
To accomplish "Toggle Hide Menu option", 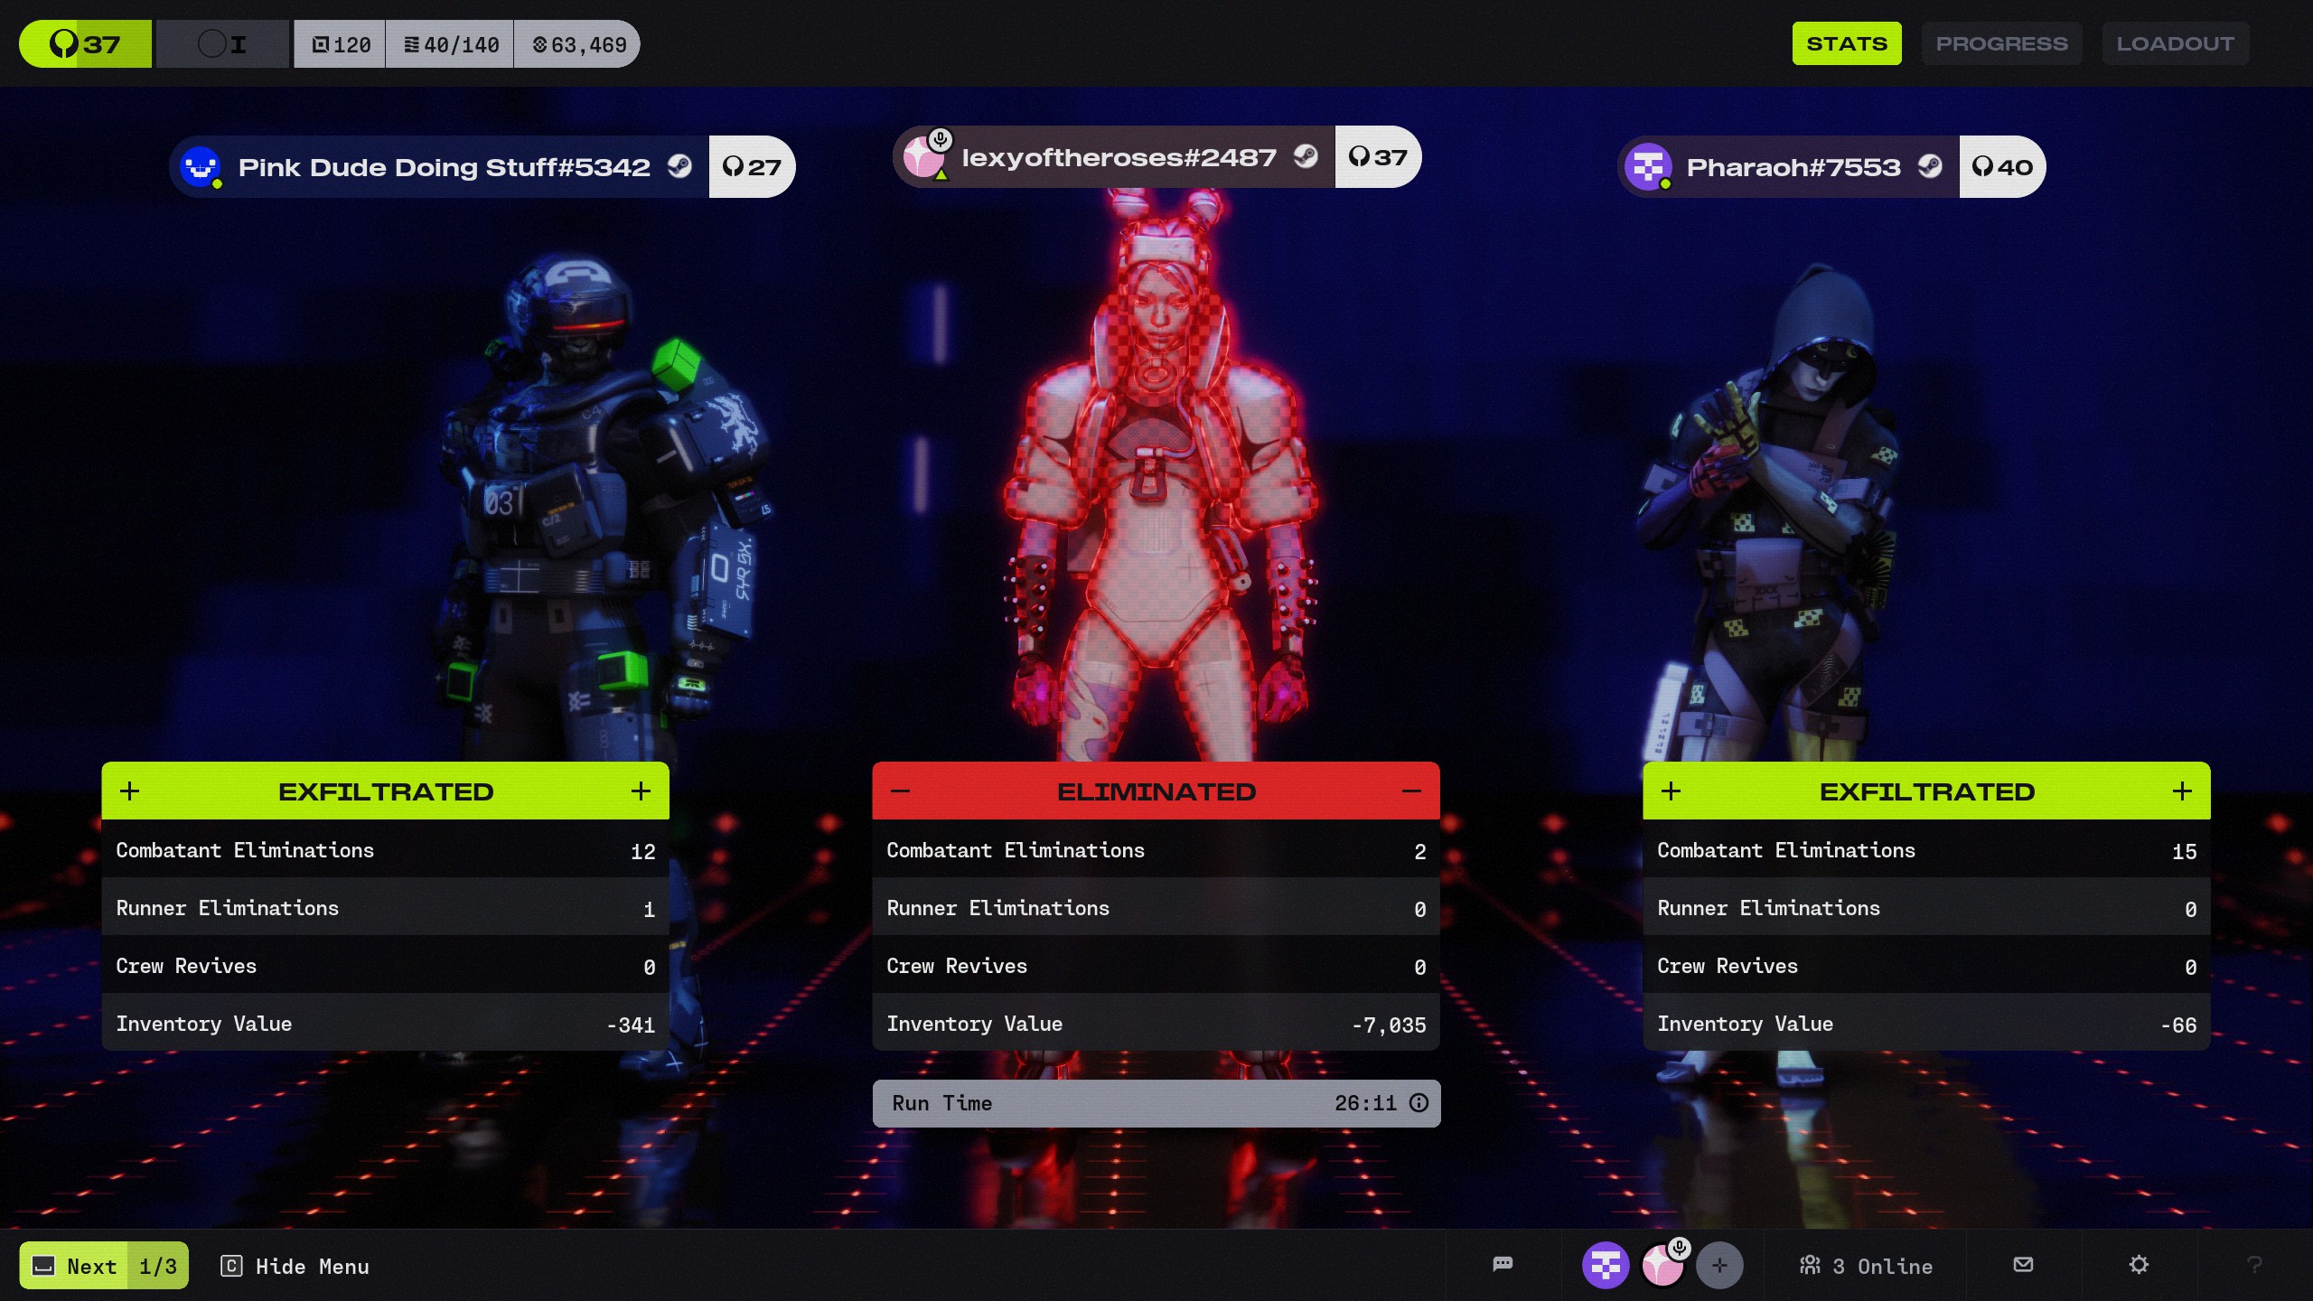I will (x=295, y=1266).
